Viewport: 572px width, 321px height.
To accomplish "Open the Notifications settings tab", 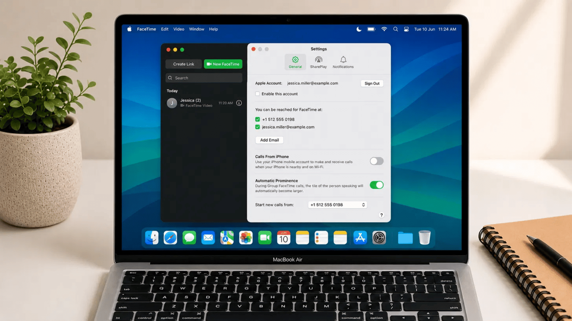I will pos(343,62).
